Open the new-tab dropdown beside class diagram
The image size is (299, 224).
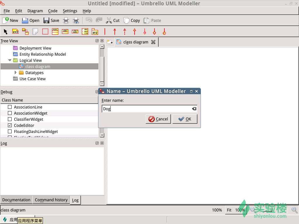coord(110,42)
